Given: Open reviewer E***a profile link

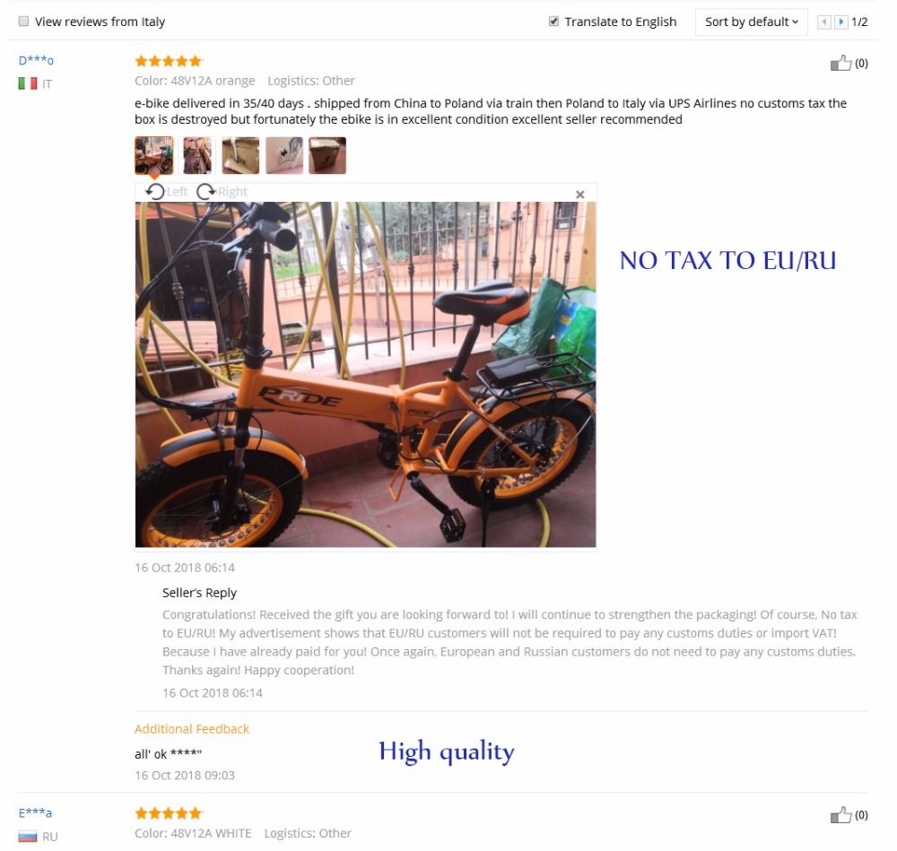Looking at the screenshot, I should click(36, 812).
